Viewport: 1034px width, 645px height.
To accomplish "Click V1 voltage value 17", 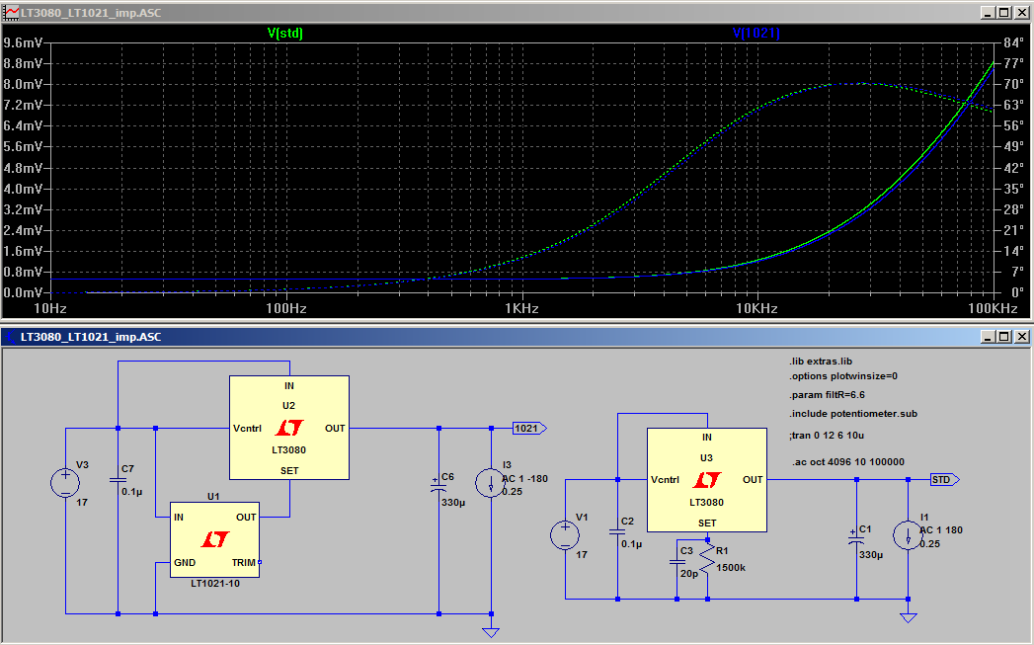I will pos(582,554).
